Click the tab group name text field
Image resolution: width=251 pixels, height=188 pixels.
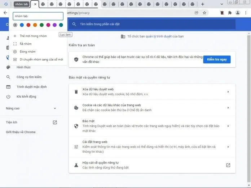(x=38, y=16)
